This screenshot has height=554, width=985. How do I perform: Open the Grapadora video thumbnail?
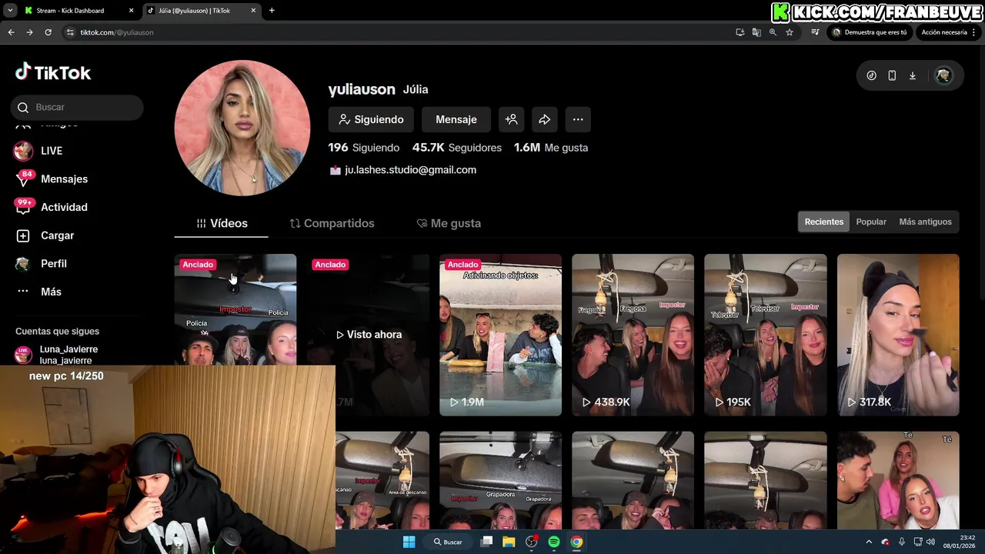[x=500, y=480]
